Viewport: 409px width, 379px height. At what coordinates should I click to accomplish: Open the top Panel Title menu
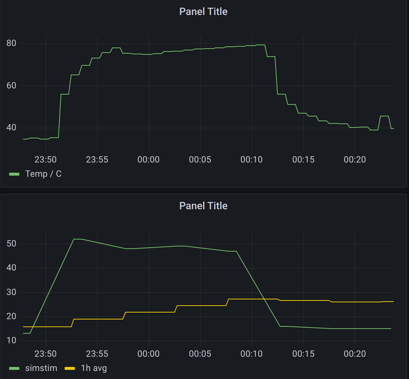(203, 11)
